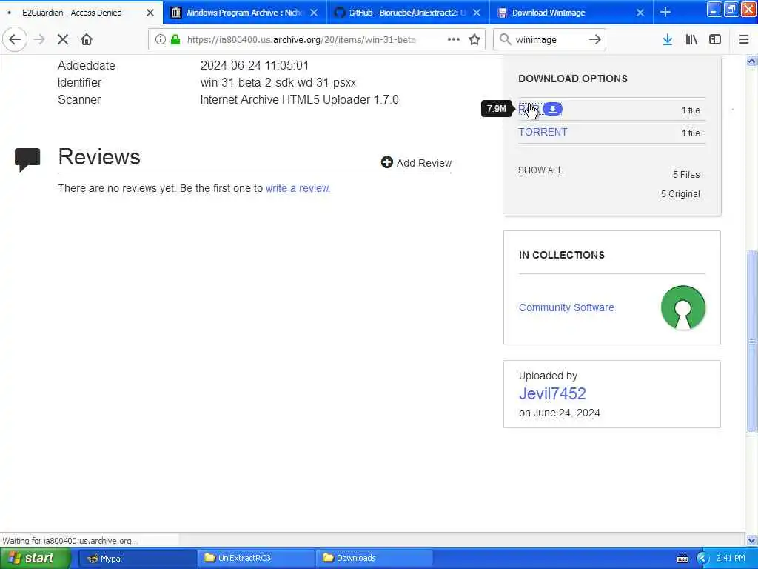Click the Addeddate value 2024-06-24 11:05:01
This screenshot has height=569, width=758.
pyautogui.click(x=255, y=65)
